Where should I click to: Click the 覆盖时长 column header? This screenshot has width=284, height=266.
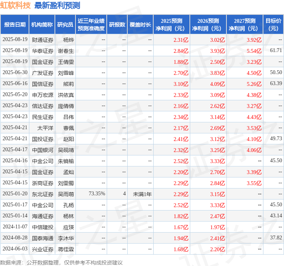tap(140, 25)
